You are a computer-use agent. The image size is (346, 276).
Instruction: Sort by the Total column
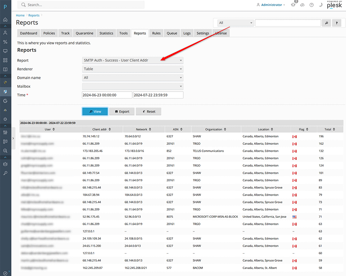click(x=330, y=129)
